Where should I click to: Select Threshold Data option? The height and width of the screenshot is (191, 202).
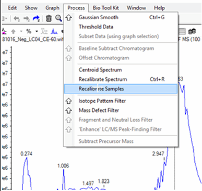[121, 27]
